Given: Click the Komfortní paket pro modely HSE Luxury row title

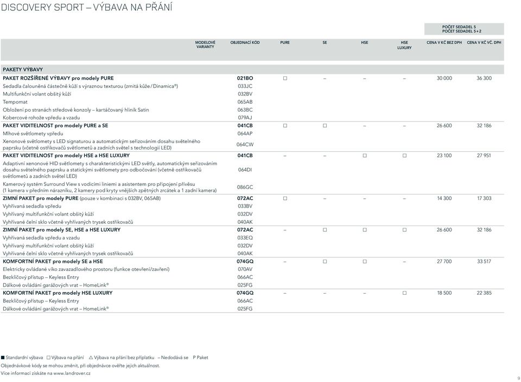Looking at the screenshot, I should click(x=58, y=293).
